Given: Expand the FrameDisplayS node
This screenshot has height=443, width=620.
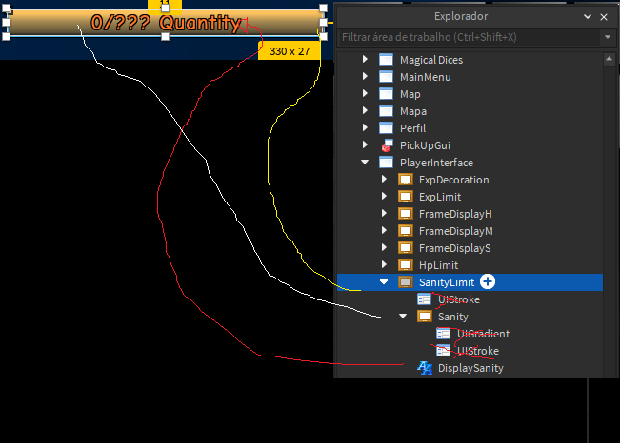Looking at the screenshot, I should (x=384, y=247).
